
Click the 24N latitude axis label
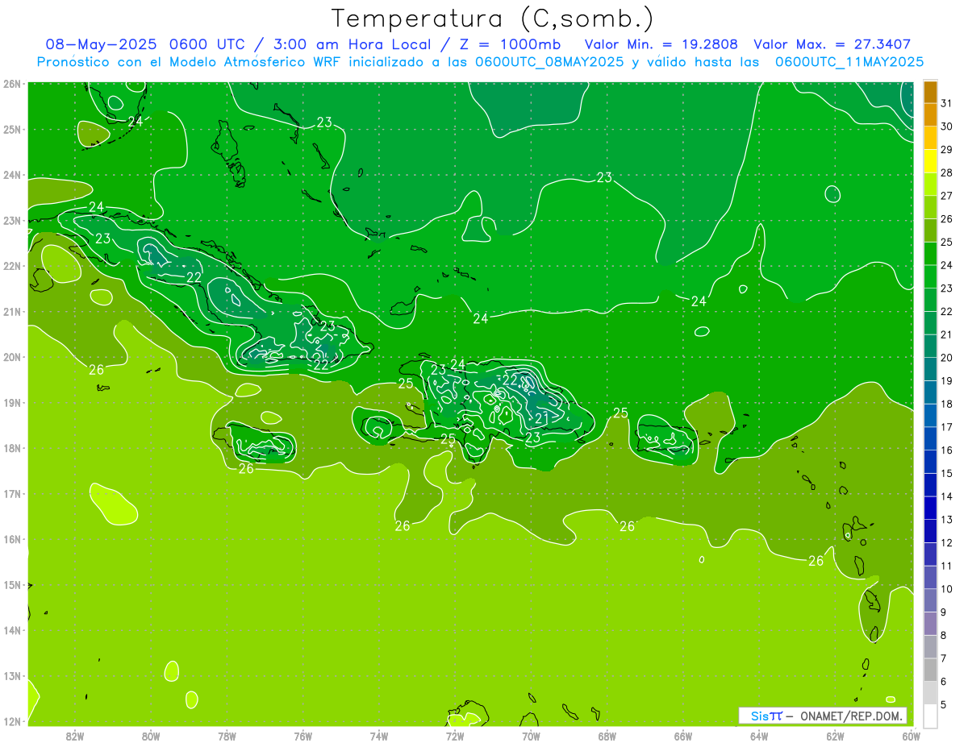pos(12,175)
